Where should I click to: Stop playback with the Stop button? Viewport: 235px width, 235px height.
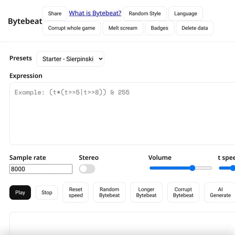point(47,192)
